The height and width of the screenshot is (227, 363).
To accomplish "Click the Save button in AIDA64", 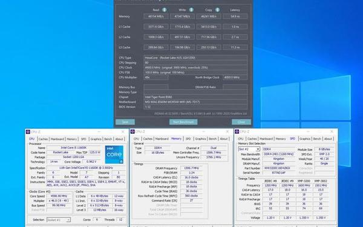I will click(x=125, y=122).
